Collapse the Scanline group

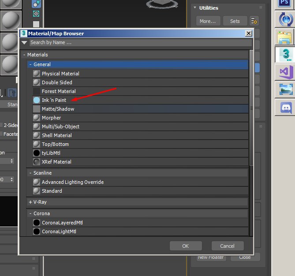(30, 173)
